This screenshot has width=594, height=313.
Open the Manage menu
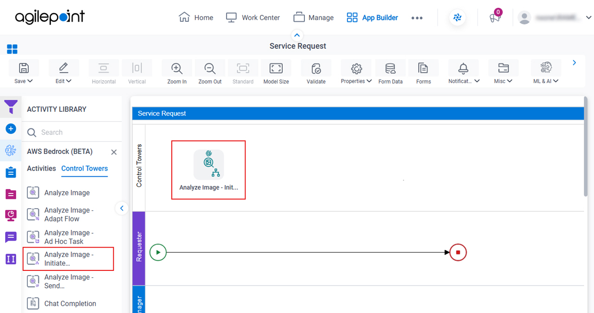[x=314, y=18]
